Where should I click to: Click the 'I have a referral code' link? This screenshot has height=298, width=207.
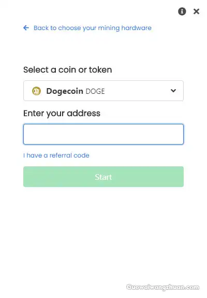pyautogui.click(x=56, y=155)
